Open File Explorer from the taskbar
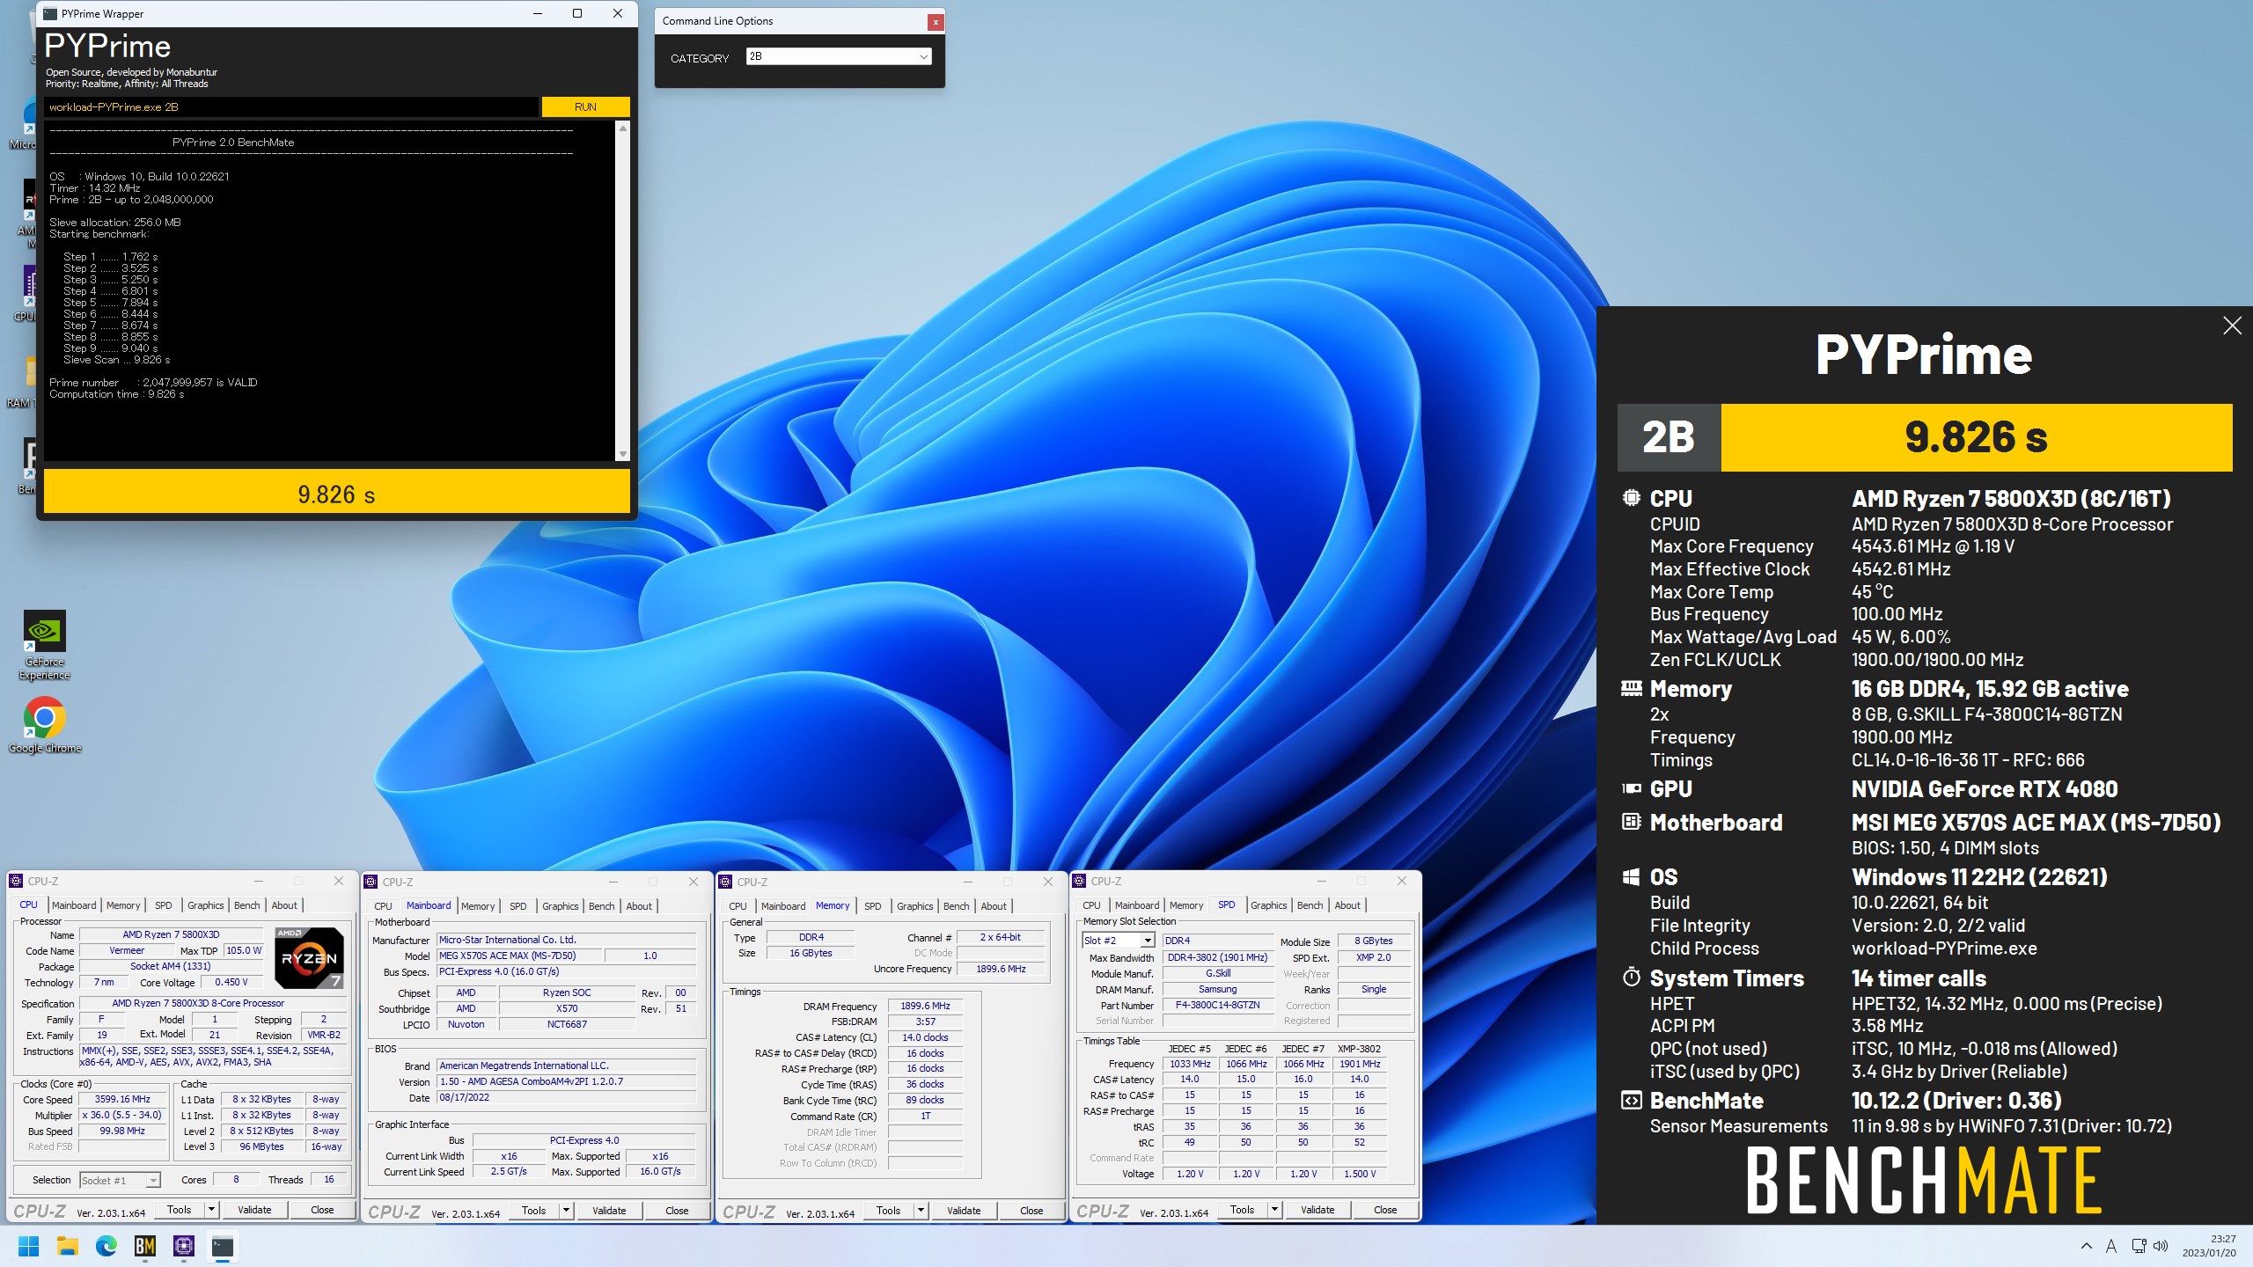2253x1267 pixels. [x=68, y=1246]
